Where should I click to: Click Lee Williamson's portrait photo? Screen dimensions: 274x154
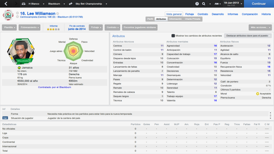[21, 51]
